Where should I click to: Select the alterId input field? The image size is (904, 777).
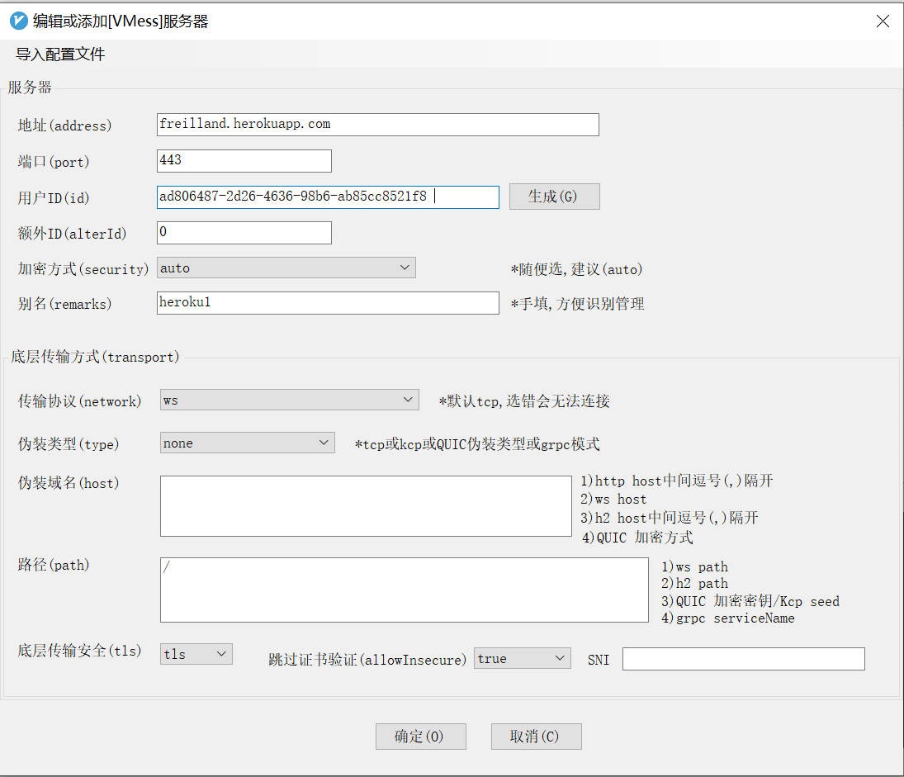tap(244, 233)
